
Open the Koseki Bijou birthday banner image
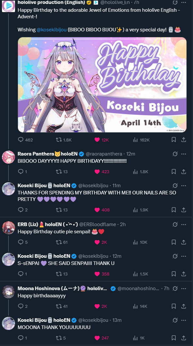tap(102, 85)
